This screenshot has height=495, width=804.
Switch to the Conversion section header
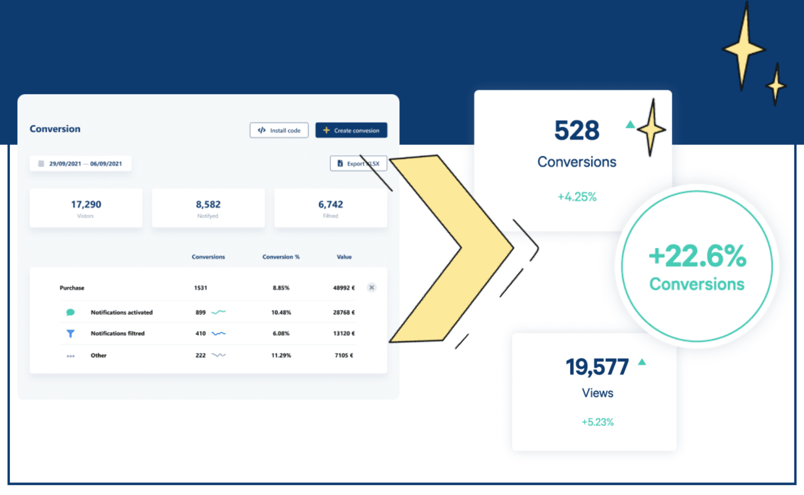54,128
